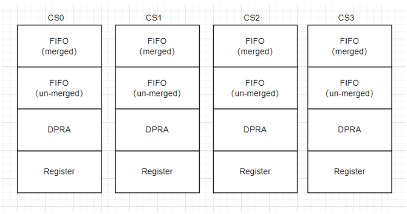Pick the DPRA box in the CS2 column
The width and height of the screenshot is (407, 214).
tap(255, 130)
